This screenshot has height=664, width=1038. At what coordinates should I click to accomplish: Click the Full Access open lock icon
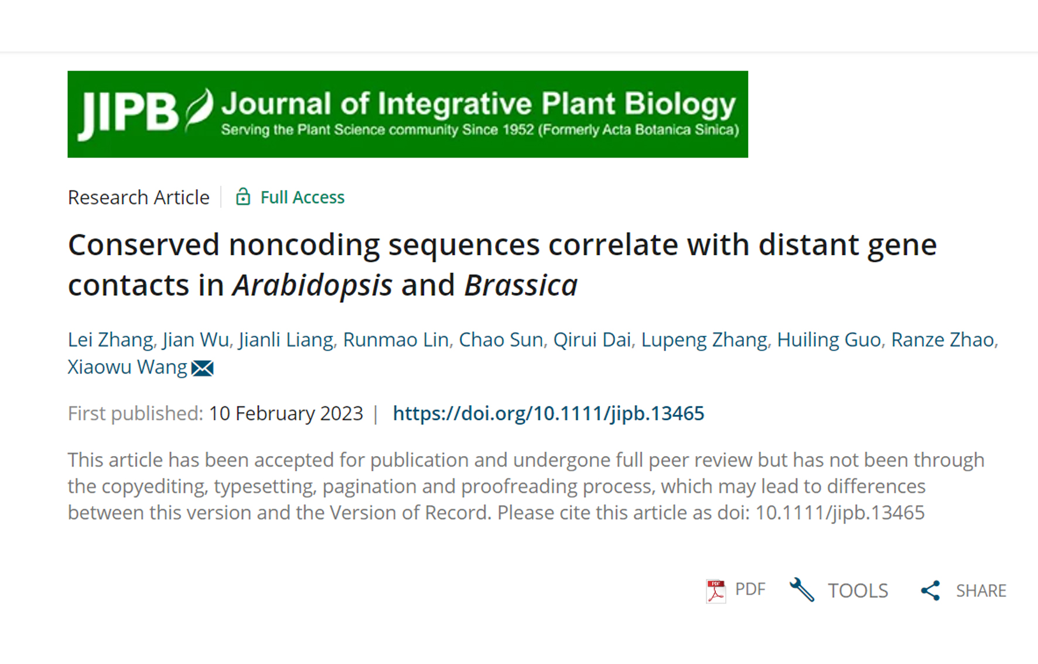243,197
